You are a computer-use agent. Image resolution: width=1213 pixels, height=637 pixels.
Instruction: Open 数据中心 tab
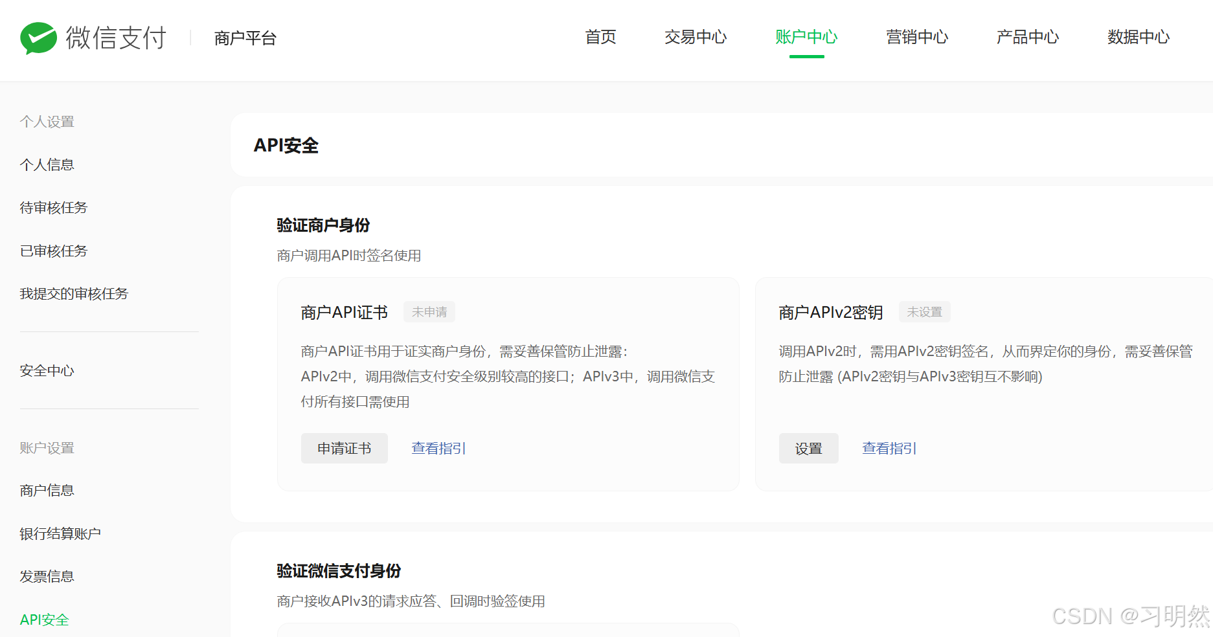[1139, 37]
